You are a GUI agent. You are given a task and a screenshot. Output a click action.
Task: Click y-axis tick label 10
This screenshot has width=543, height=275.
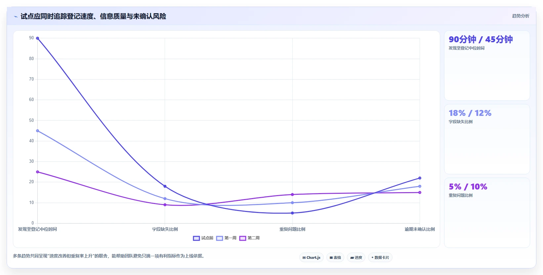click(31, 202)
